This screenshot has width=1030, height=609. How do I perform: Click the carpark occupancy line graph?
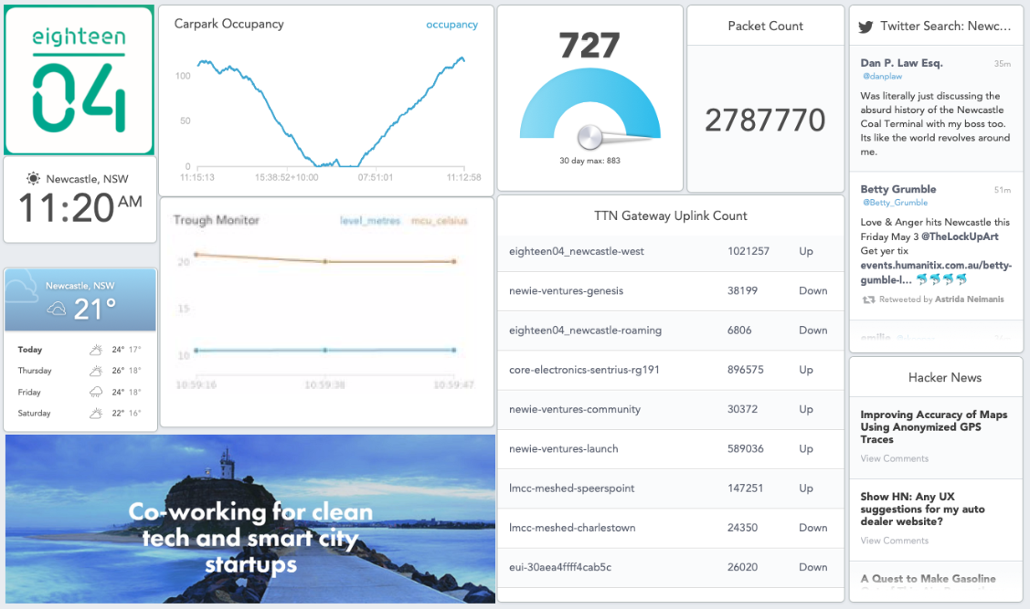(331, 112)
